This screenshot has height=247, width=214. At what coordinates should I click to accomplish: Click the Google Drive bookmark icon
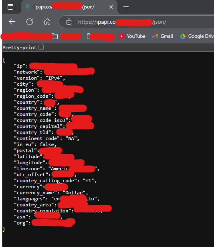point(183,36)
